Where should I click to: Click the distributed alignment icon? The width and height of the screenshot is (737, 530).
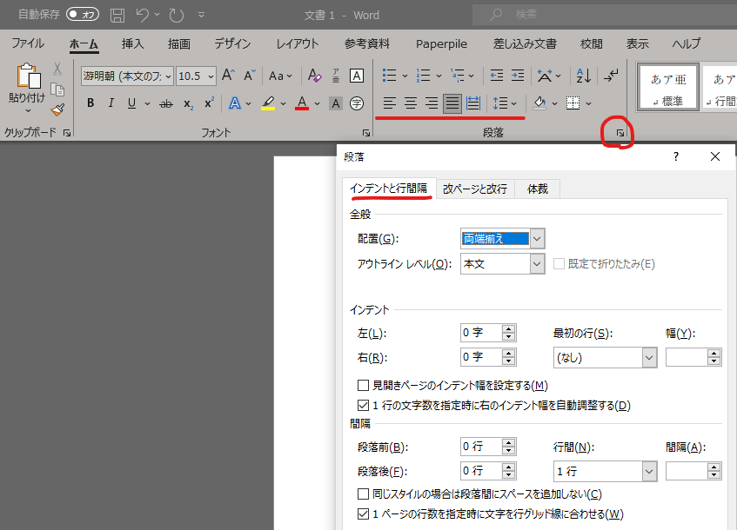click(473, 103)
